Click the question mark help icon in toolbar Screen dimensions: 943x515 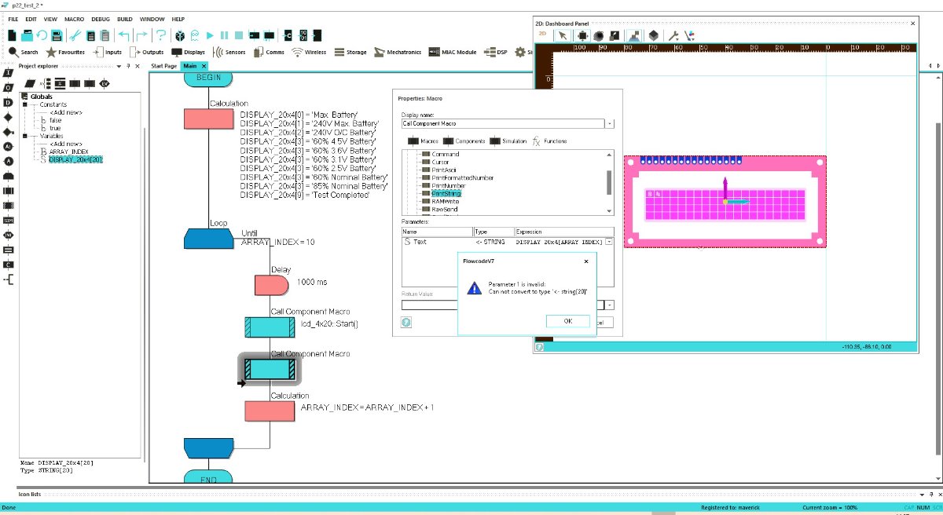[x=160, y=35]
